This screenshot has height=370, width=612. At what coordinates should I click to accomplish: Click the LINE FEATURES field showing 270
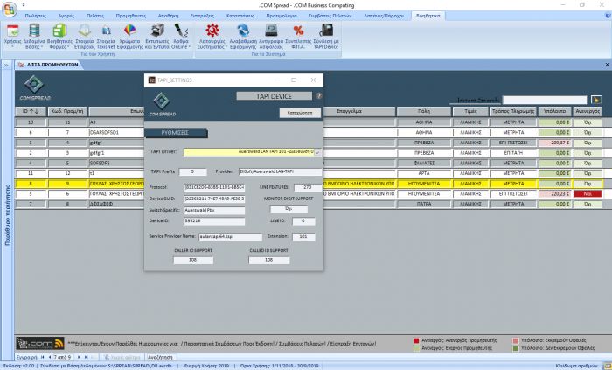click(x=308, y=188)
